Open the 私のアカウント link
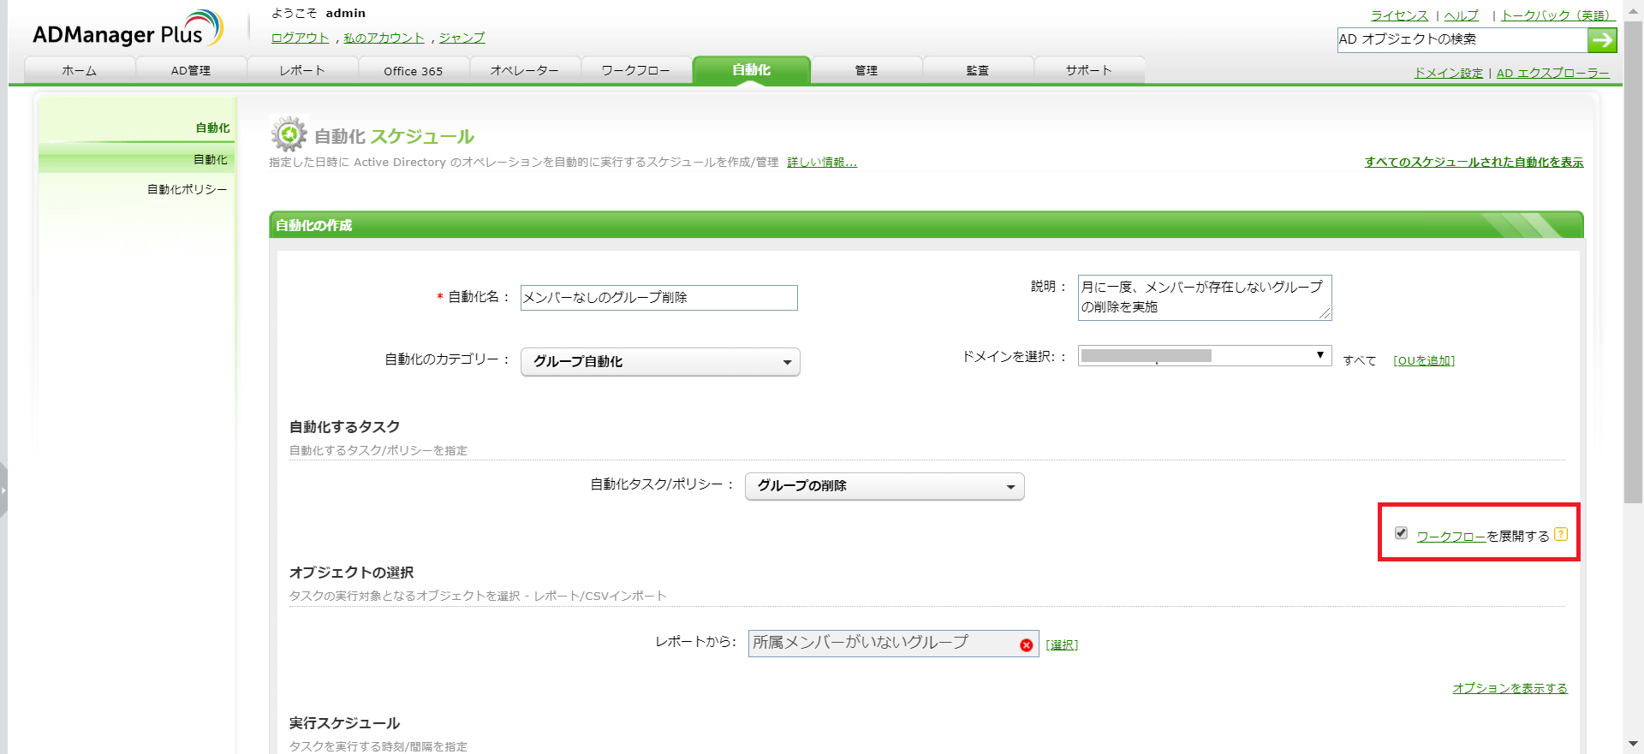The width and height of the screenshot is (1644, 754). (x=384, y=38)
